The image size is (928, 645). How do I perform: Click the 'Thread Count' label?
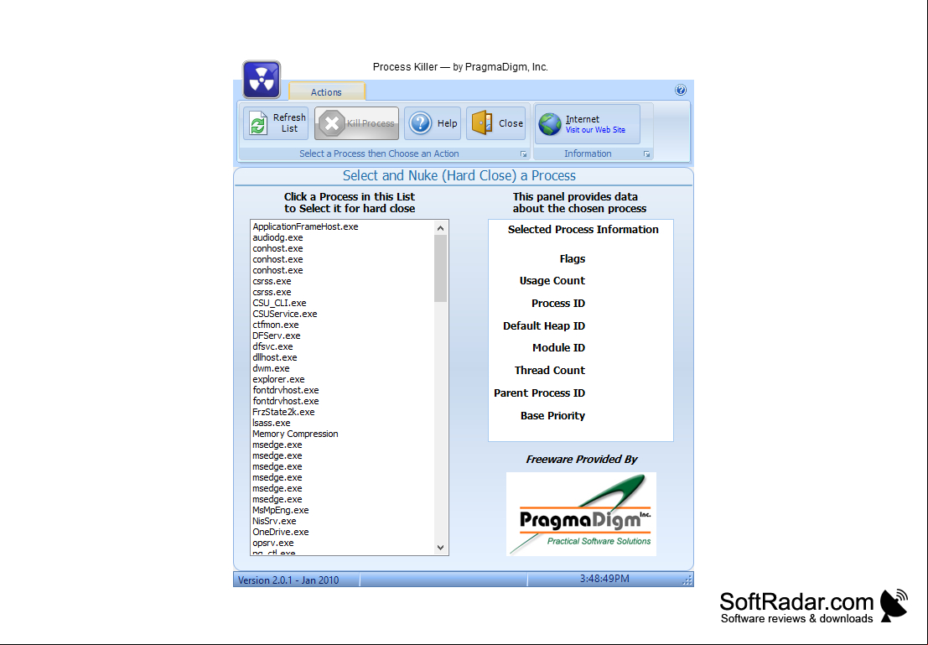pyautogui.click(x=550, y=370)
